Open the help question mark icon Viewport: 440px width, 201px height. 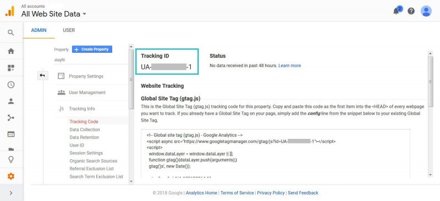click(x=411, y=11)
